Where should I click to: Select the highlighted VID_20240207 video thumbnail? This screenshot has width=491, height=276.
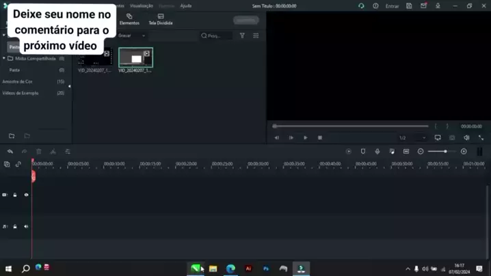135,57
